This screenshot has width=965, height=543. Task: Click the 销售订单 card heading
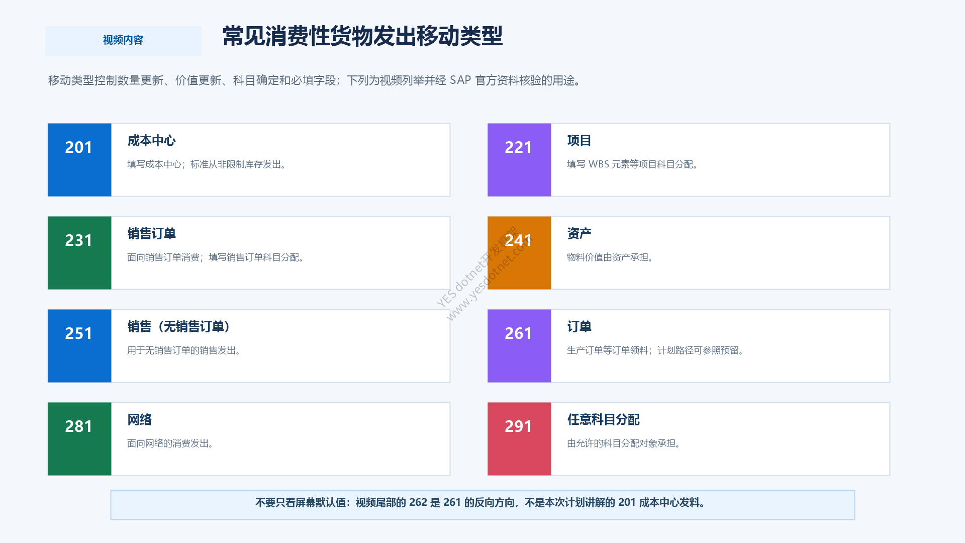pyautogui.click(x=151, y=234)
